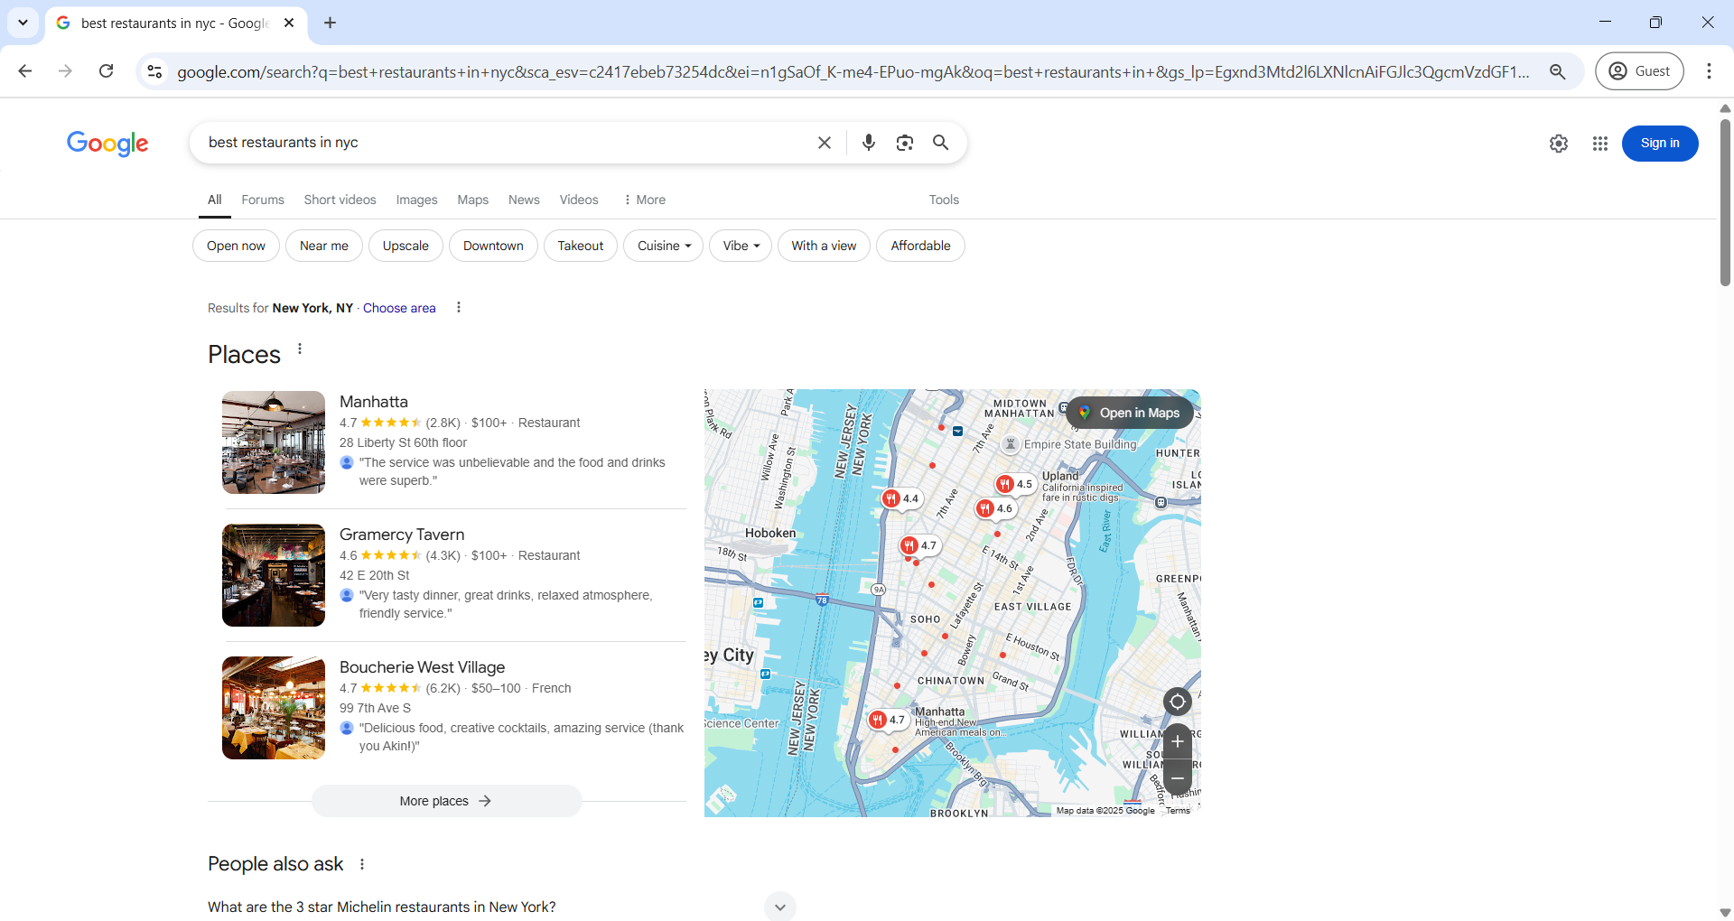Select the 4.6 rated map pin
The width and height of the screenshot is (1734, 921).
[x=995, y=508]
